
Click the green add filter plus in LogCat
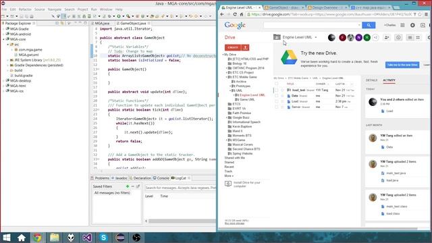128,186
